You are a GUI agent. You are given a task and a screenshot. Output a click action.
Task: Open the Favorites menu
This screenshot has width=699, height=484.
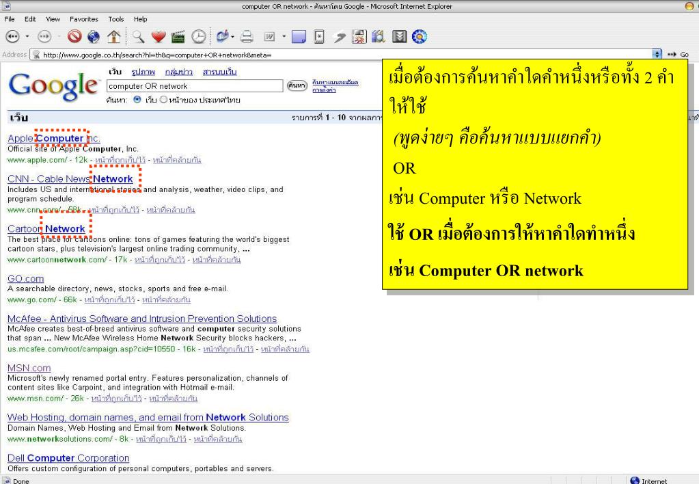click(84, 19)
